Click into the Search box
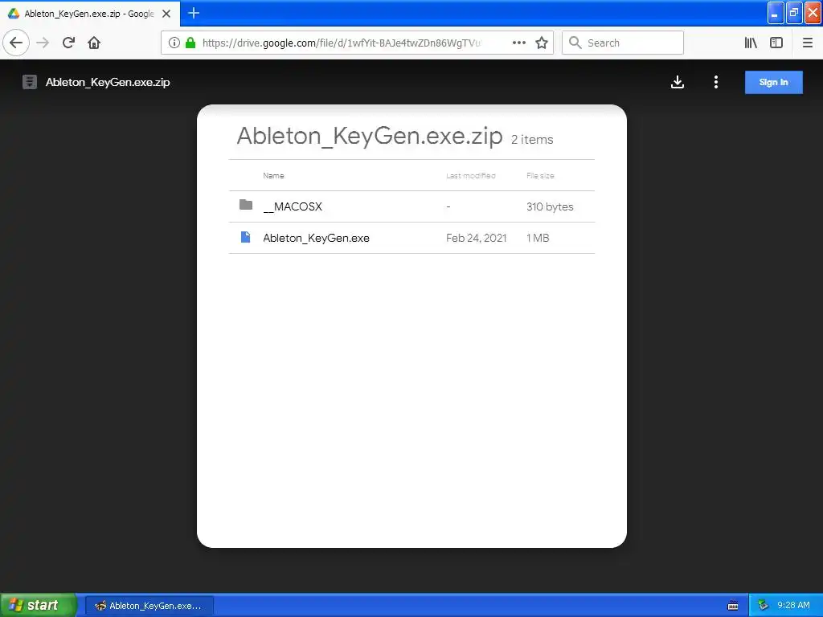Screen dimensions: 823x617 (x=623, y=43)
